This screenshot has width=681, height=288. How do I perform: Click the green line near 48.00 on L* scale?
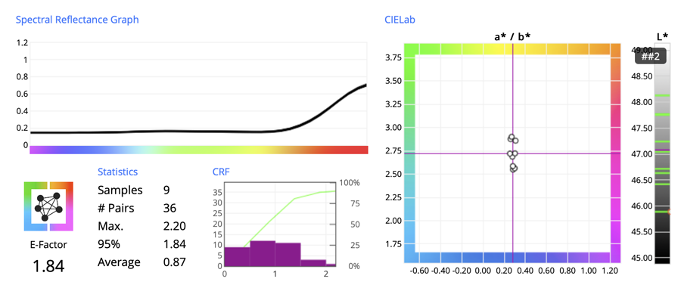662,95
